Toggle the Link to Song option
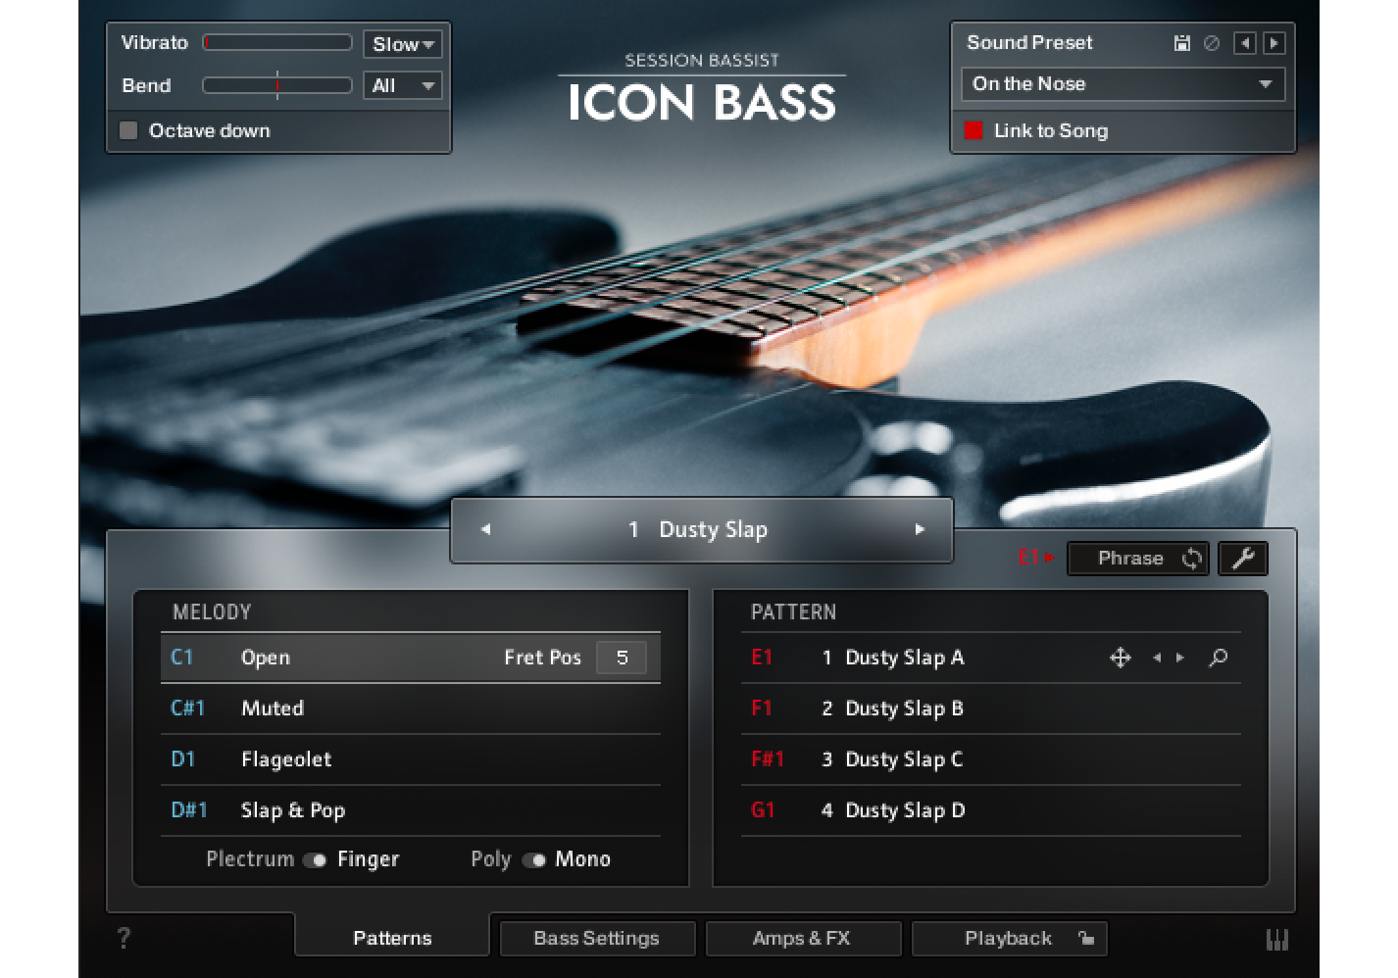Viewport: 1398px width, 978px height. [x=974, y=130]
